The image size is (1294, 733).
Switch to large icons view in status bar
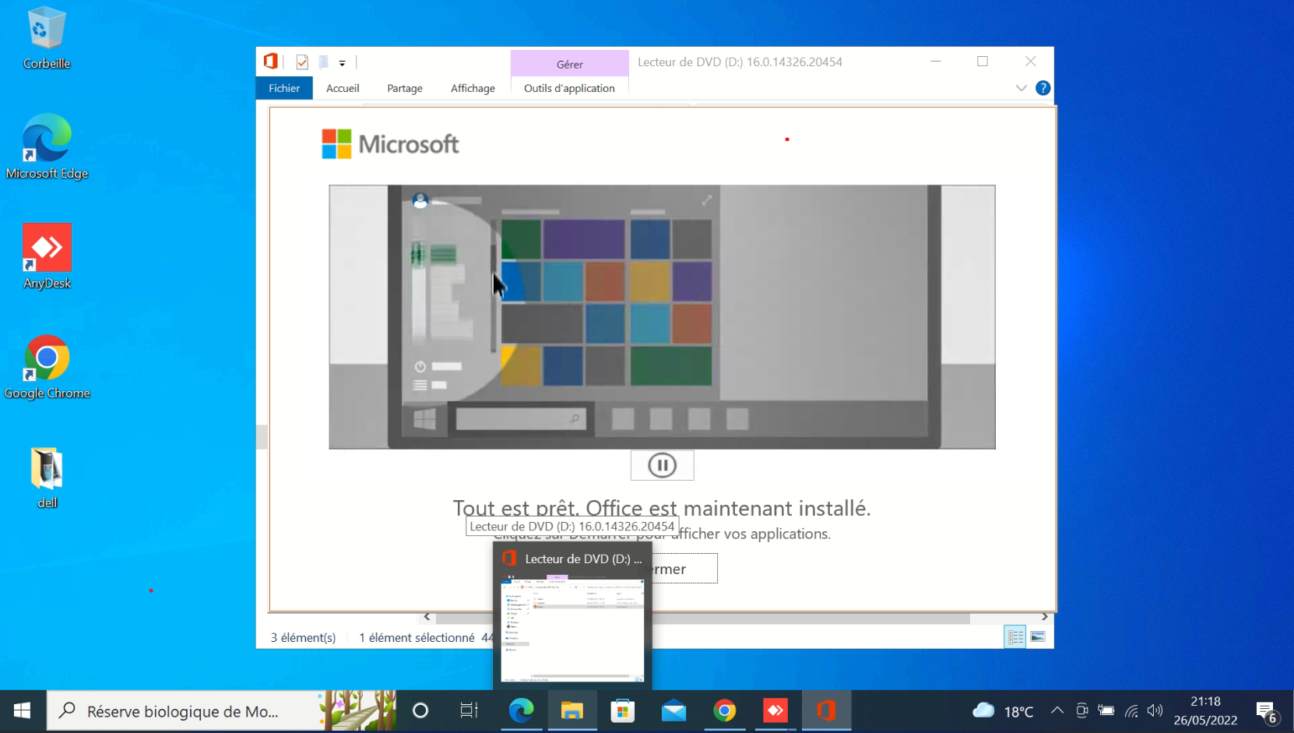[x=1038, y=637]
